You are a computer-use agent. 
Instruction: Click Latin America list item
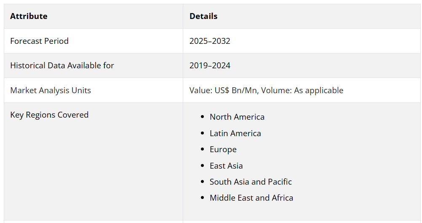[x=235, y=133]
